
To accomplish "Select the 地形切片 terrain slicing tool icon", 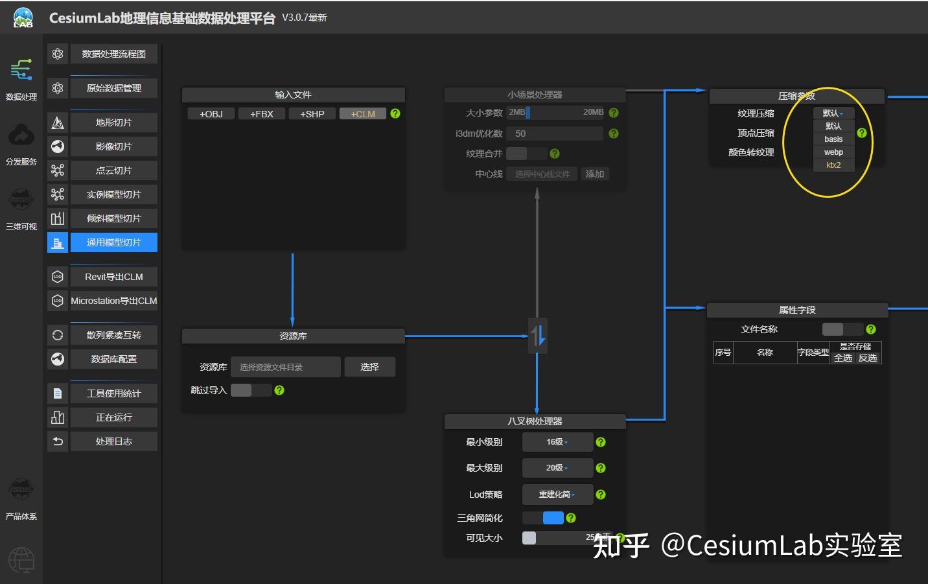I will pos(57,122).
